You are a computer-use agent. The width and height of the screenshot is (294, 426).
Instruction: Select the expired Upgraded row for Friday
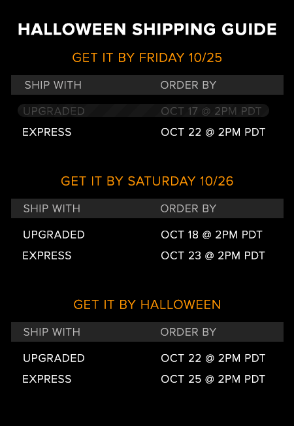tap(143, 111)
